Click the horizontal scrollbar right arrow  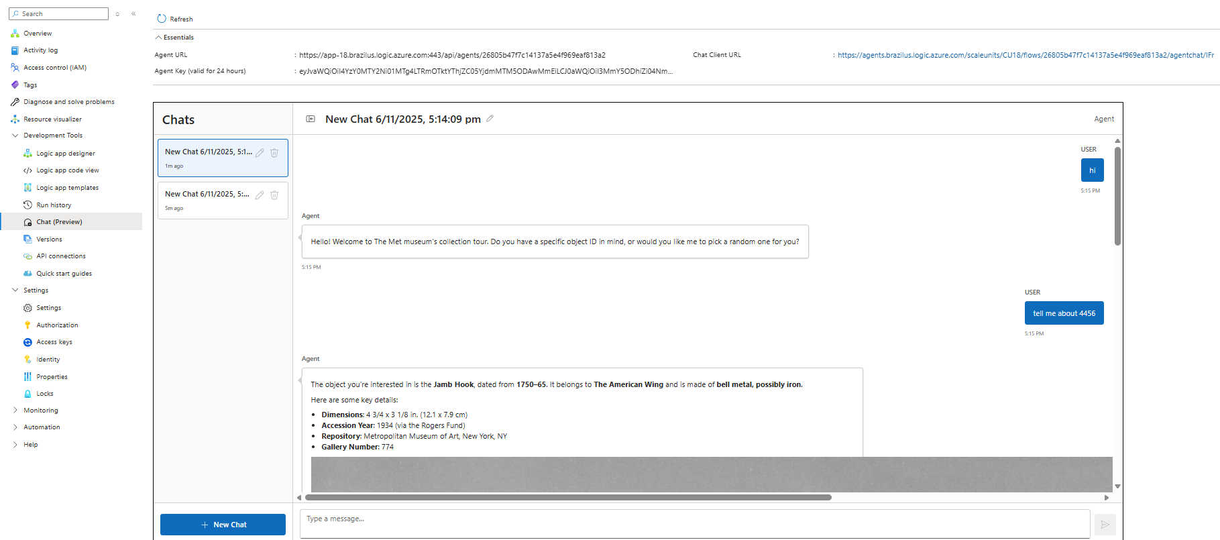coord(1107,498)
